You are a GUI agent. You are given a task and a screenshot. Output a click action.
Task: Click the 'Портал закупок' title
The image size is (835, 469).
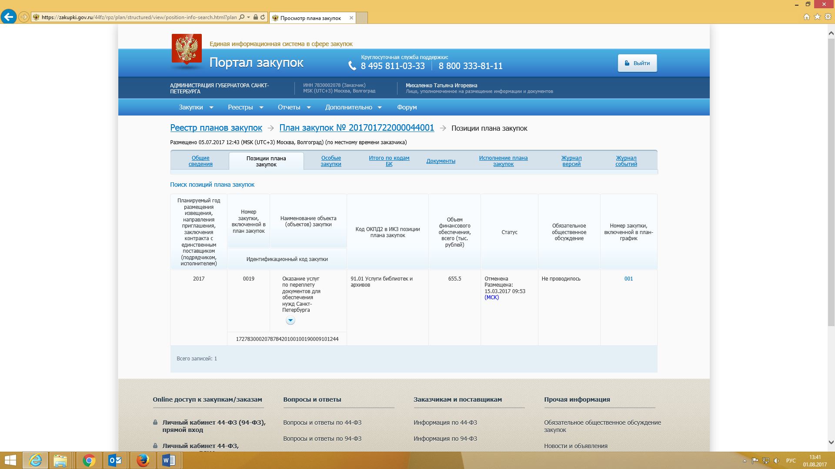pos(256,63)
